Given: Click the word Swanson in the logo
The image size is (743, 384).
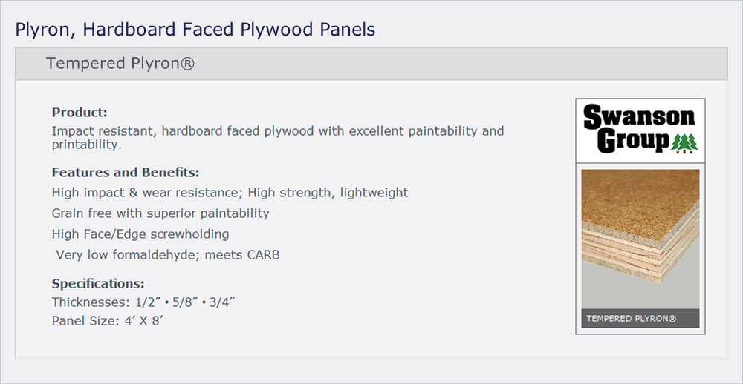Looking at the screenshot, I should pos(639,117).
